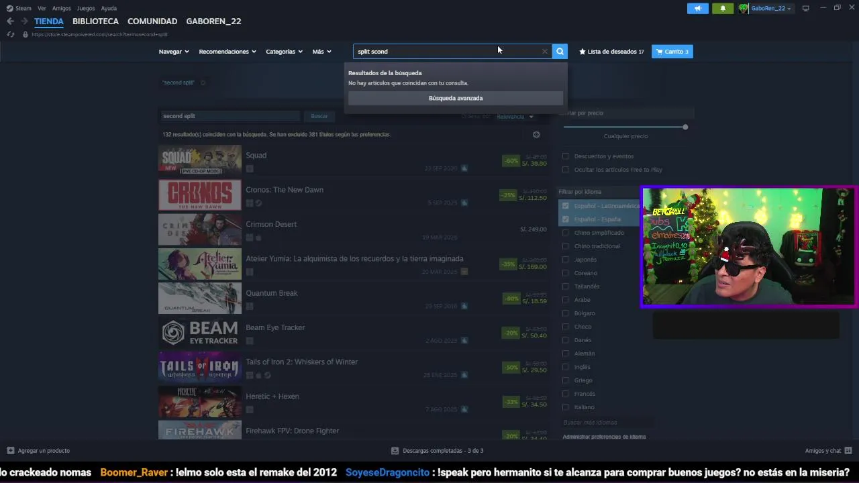Click the Buscar más idiomas field
This screenshot has width=859, height=483.
pyautogui.click(x=607, y=423)
